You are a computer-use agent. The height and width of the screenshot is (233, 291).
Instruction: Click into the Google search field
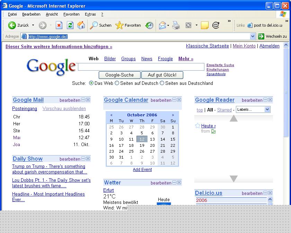[x=141, y=67]
